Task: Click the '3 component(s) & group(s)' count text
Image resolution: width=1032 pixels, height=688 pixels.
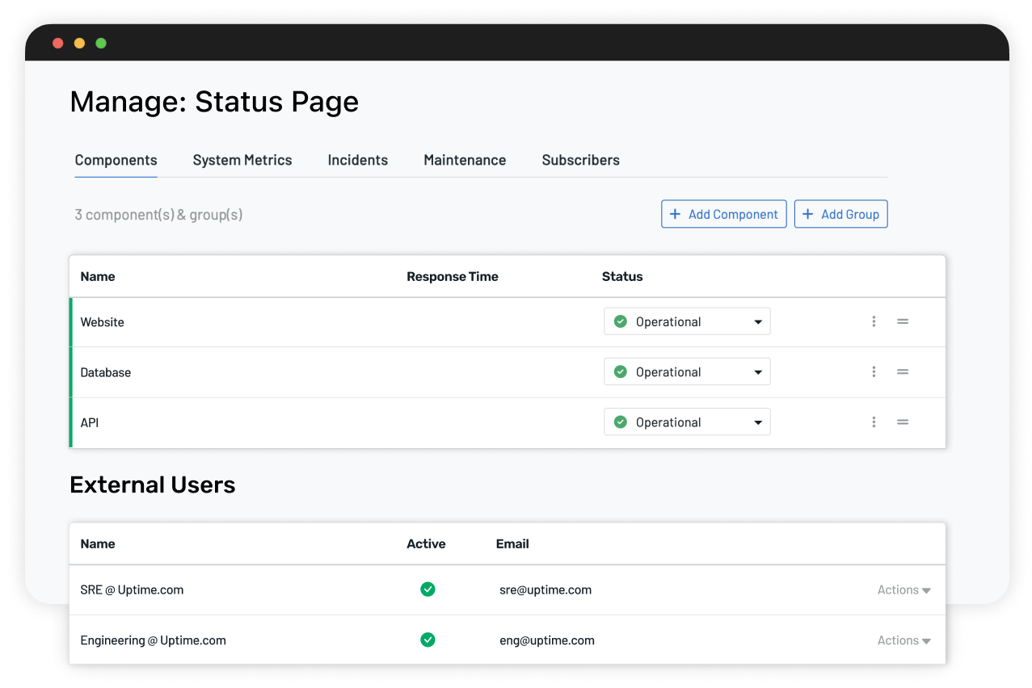Action: (158, 215)
